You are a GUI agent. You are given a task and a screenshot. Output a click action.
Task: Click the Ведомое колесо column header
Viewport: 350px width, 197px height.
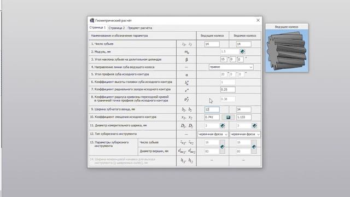245,36
